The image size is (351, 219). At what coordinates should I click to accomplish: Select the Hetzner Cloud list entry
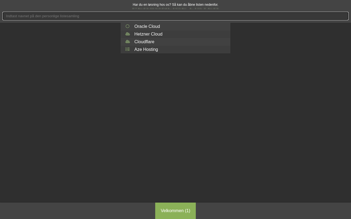(x=175, y=34)
